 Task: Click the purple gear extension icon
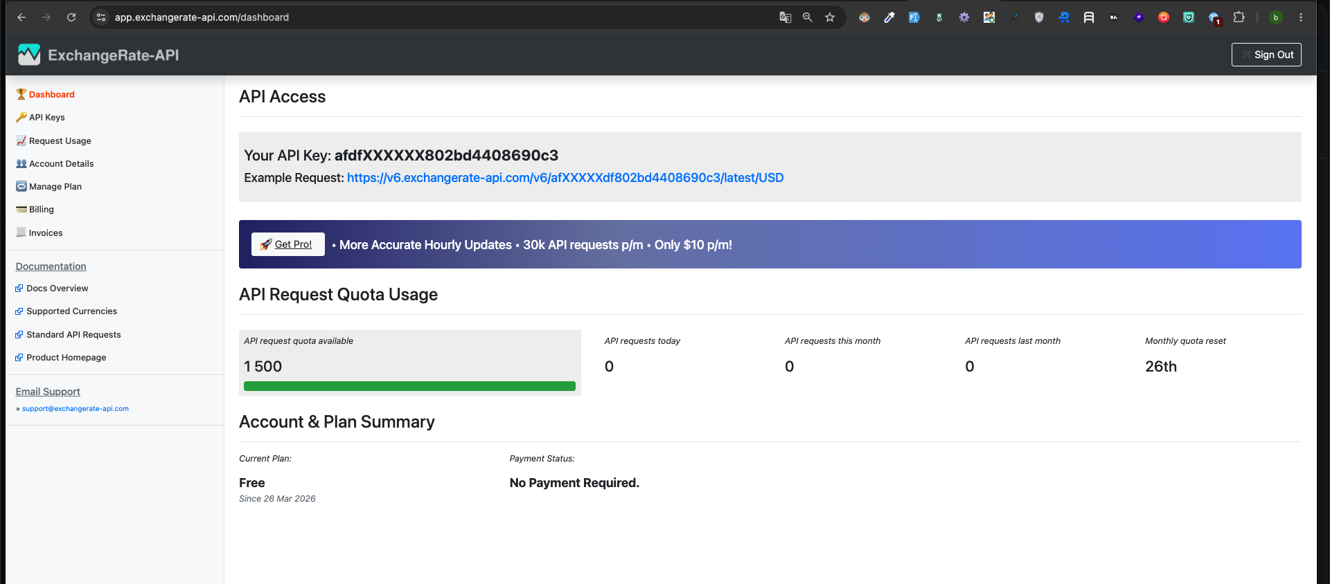pyautogui.click(x=964, y=17)
